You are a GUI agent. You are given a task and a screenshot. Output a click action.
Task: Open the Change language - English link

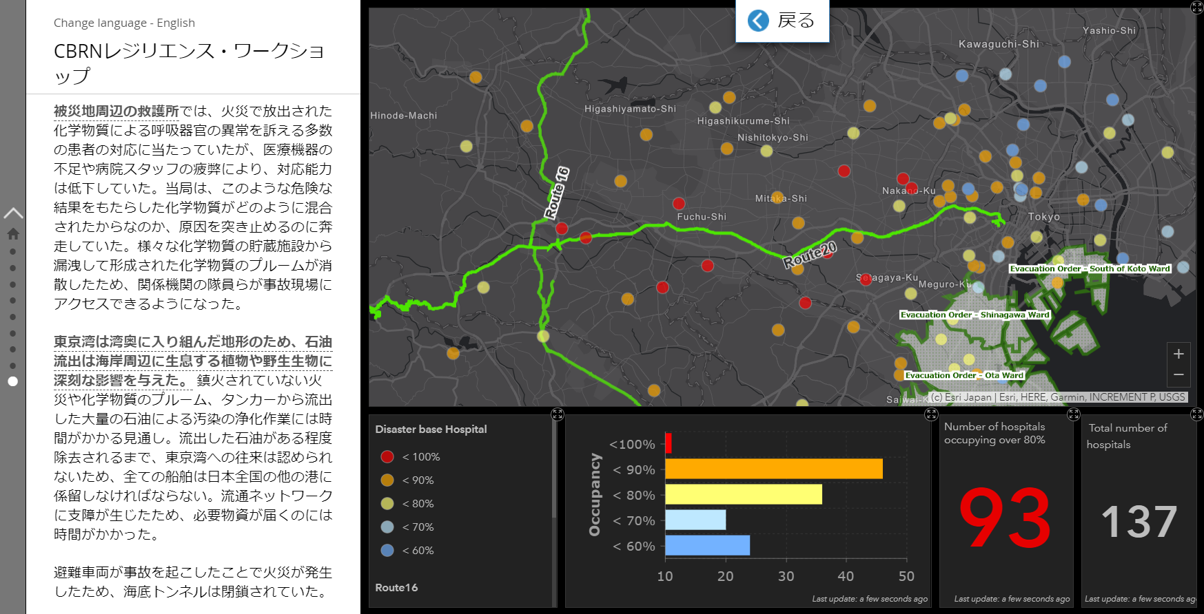coord(124,23)
